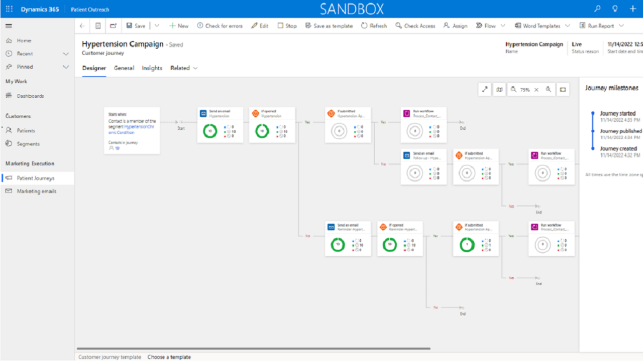
Task: Expand the Recent list chevron
Action: click(66, 54)
